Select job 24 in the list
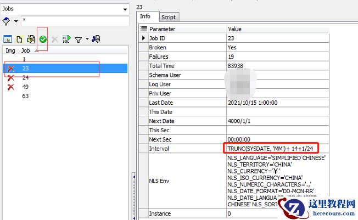Image resolution: width=358 pixels, height=220 pixels. [26, 77]
